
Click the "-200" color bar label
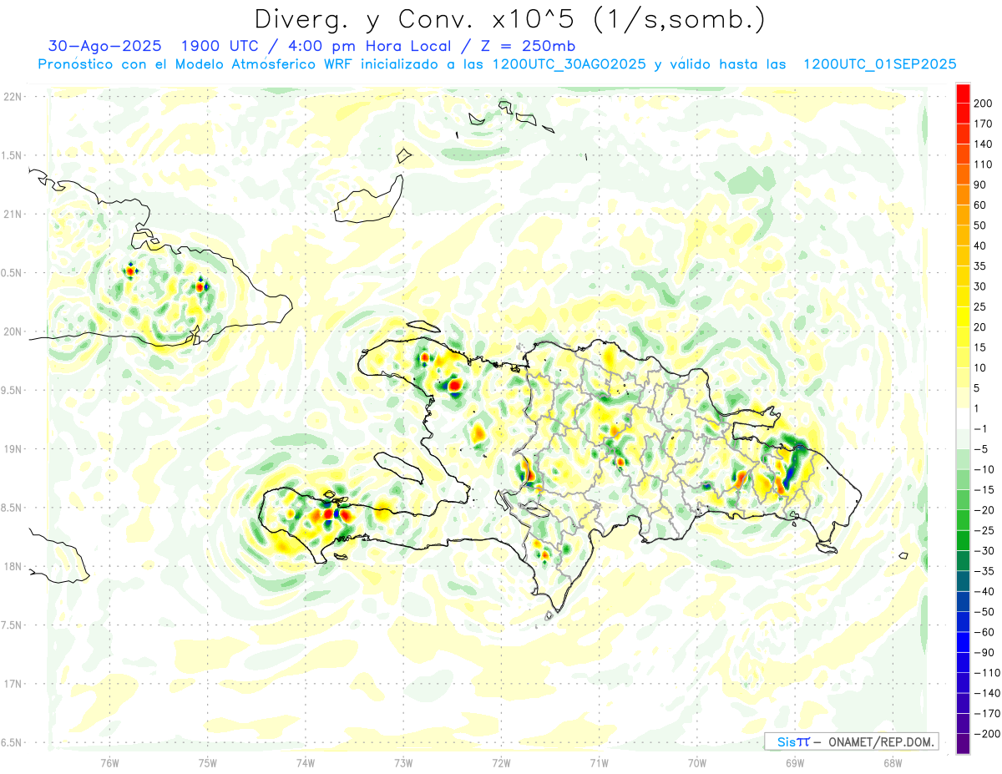(x=987, y=734)
